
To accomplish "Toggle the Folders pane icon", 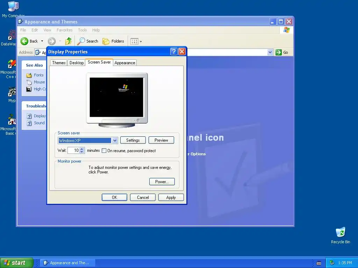I will click(106, 41).
